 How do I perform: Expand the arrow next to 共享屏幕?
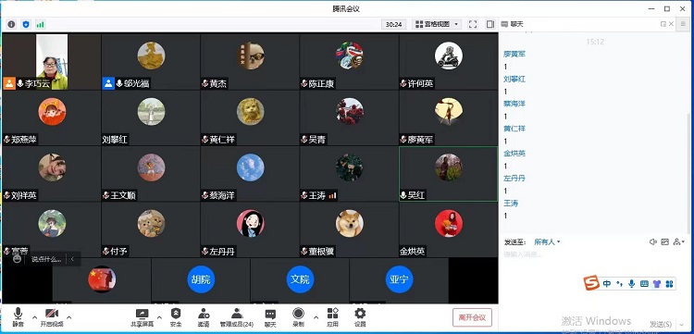coord(160,317)
